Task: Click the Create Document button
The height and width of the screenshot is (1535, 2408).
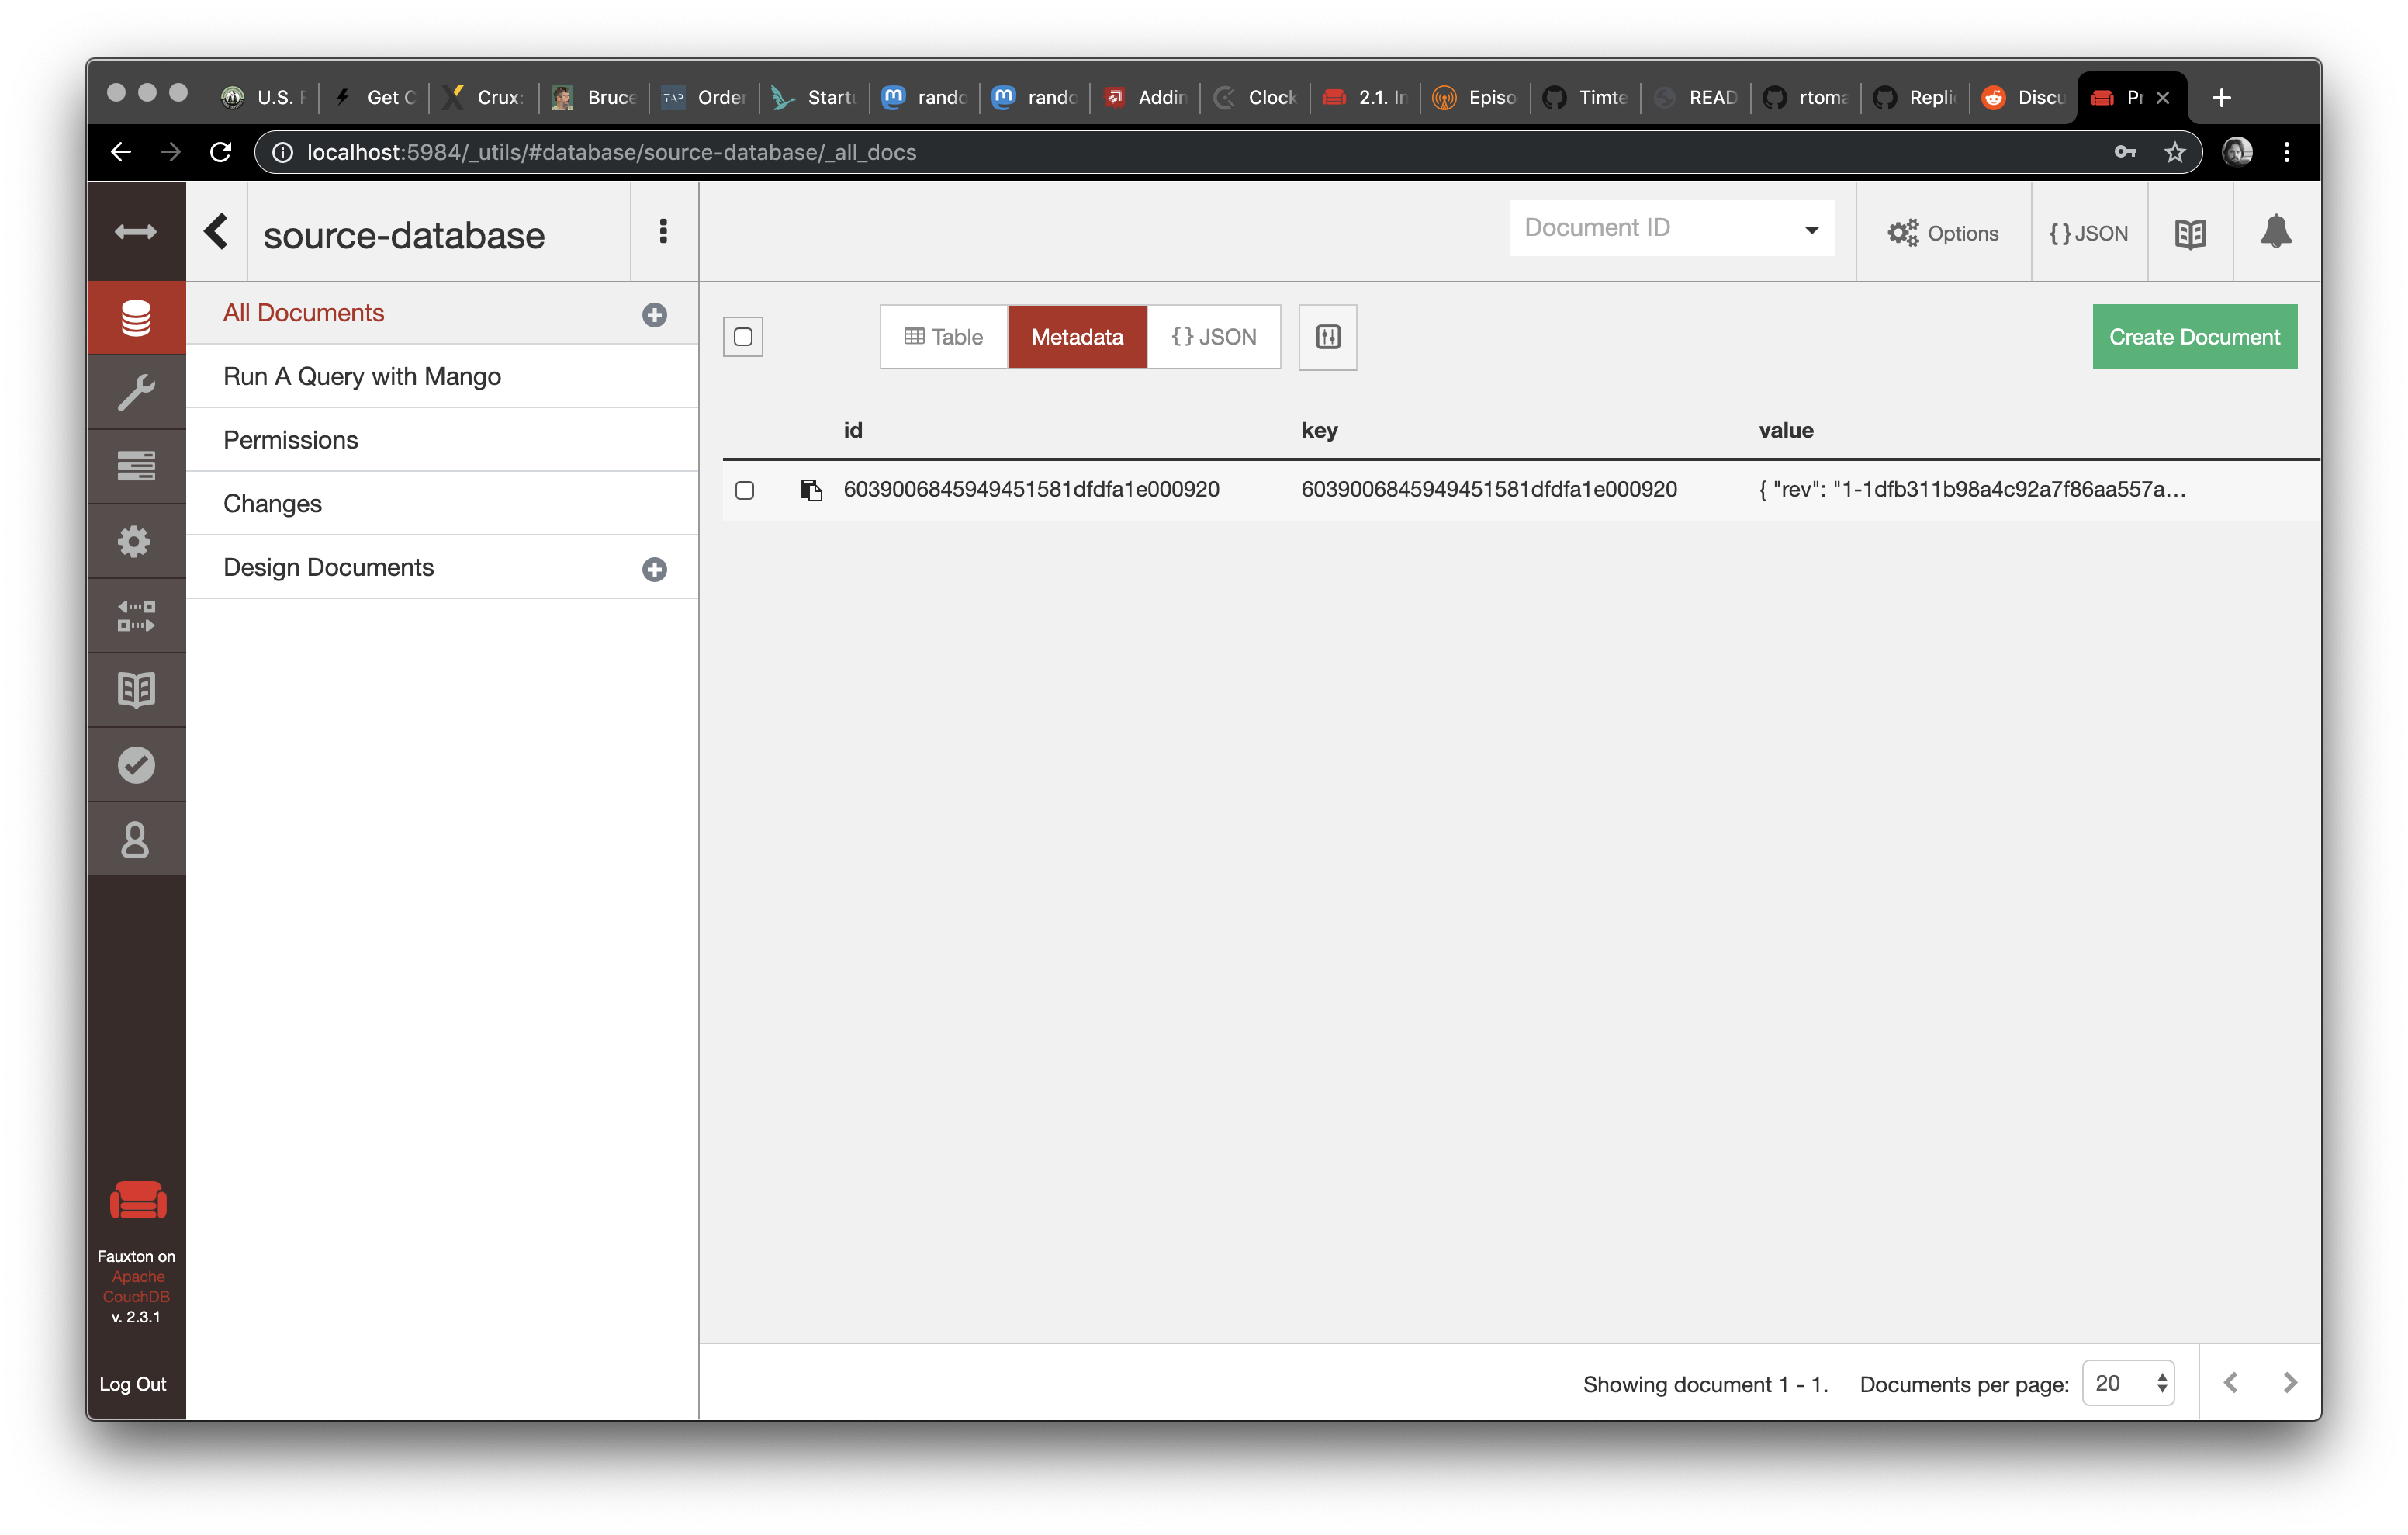Action: pos(2194,336)
